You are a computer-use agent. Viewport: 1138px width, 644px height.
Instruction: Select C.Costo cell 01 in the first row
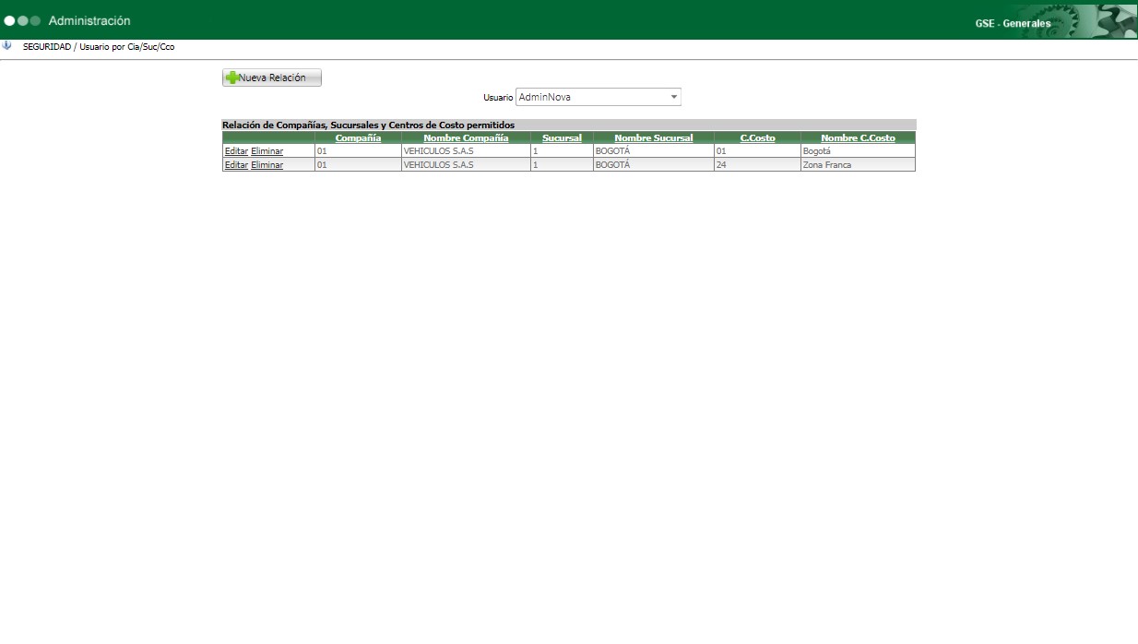click(x=756, y=150)
